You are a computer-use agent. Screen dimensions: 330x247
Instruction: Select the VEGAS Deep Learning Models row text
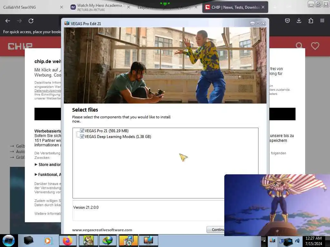(x=118, y=136)
